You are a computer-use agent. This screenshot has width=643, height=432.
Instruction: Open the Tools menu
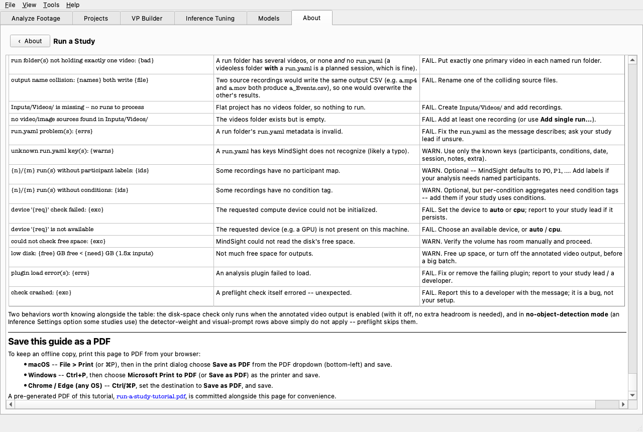click(x=51, y=5)
